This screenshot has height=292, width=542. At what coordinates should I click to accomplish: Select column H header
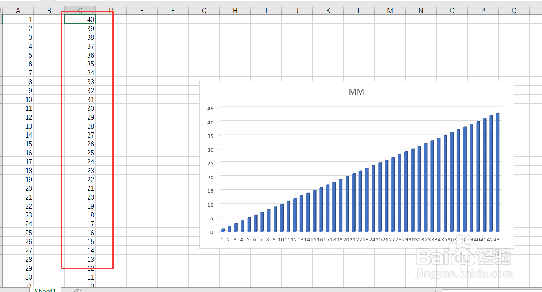click(x=235, y=10)
